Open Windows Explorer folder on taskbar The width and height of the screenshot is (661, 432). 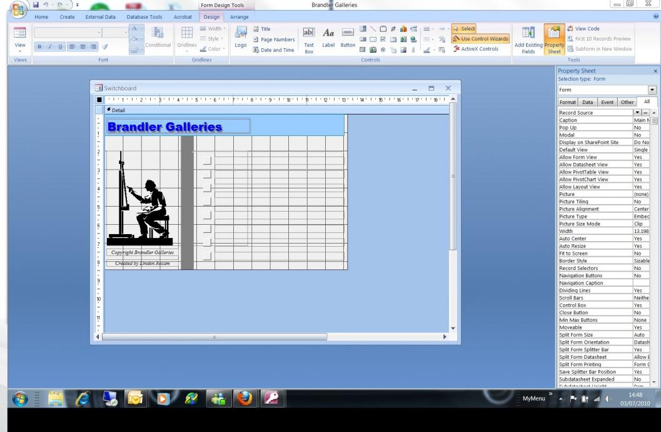(x=56, y=398)
